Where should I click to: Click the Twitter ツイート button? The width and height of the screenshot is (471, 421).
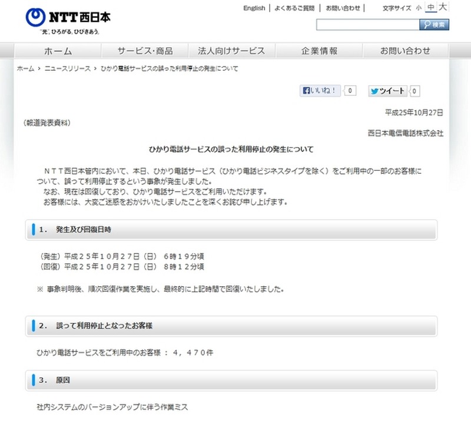tap(387, 91)
